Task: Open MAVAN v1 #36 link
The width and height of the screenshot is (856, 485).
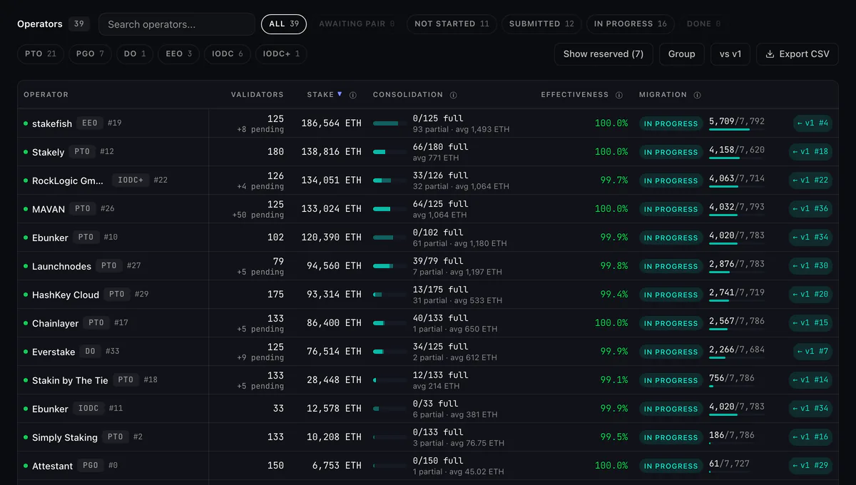Action: [x=811, y=209]
